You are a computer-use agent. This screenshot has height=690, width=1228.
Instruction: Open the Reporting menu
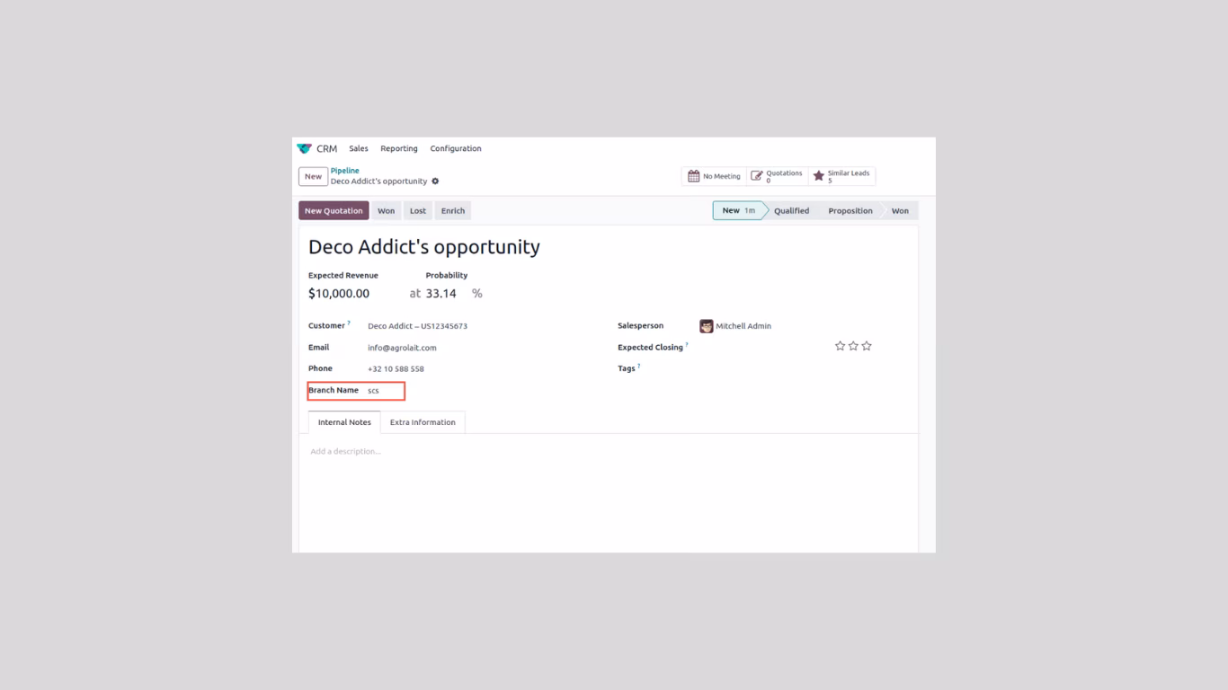399,148
